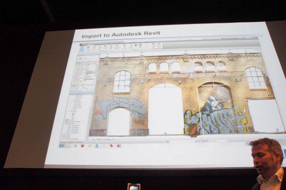Click the Revit application menu button

coord(82,44)
